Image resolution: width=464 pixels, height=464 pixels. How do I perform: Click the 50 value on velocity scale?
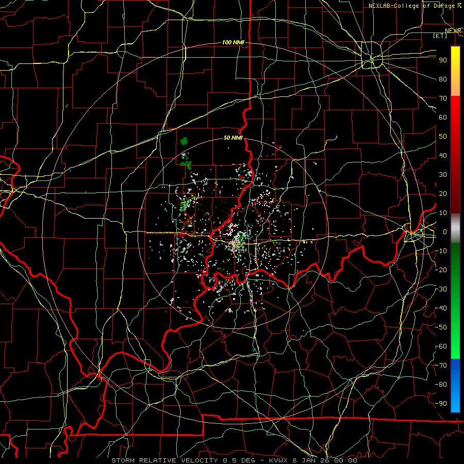pos(443,136)
